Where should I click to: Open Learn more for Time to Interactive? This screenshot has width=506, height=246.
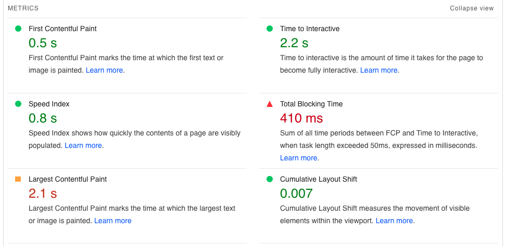pos(379,70)
